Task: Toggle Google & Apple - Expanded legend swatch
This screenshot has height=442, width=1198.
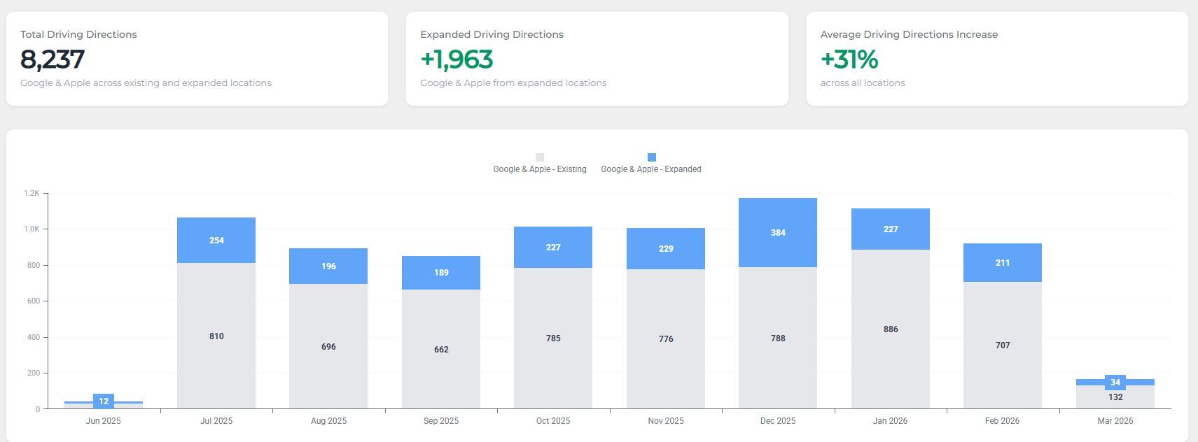Action: click(x=651, y=157)
